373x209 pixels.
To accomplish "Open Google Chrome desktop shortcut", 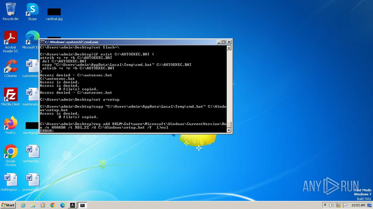I will click(x=10, y=156).
